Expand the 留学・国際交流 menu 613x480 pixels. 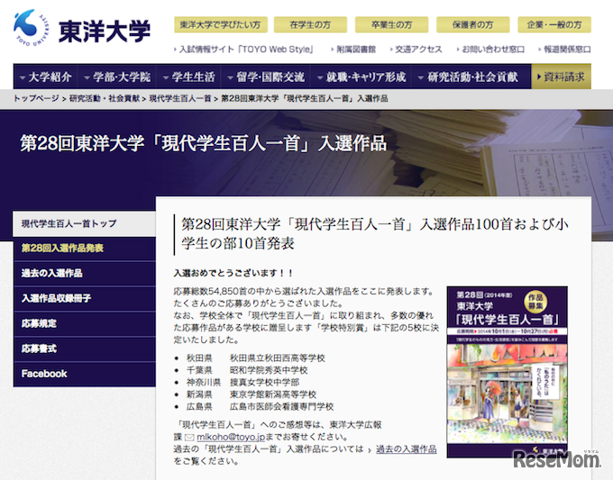[266, 77]
